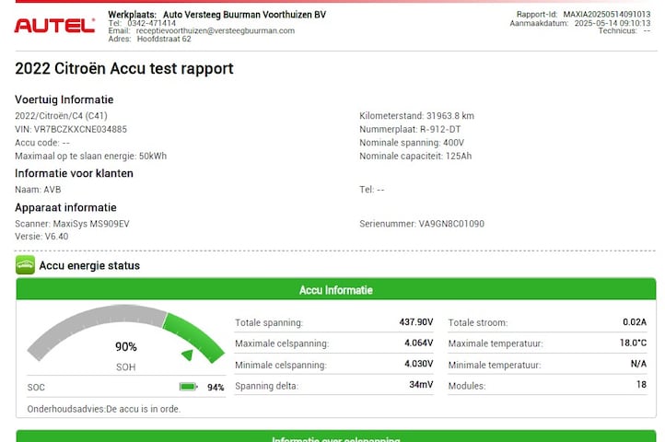Click the Modules label
Viewport: 665px width, 442px height.
(x=467, y=386)
